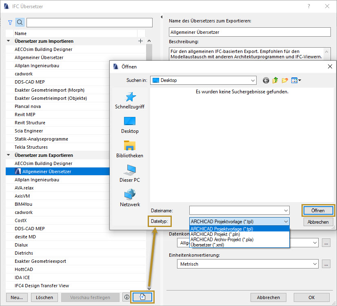The width and height of the screenshot is (337, 306).
Task: Go back with the round arrow icon
Action: tap(266, 80)
